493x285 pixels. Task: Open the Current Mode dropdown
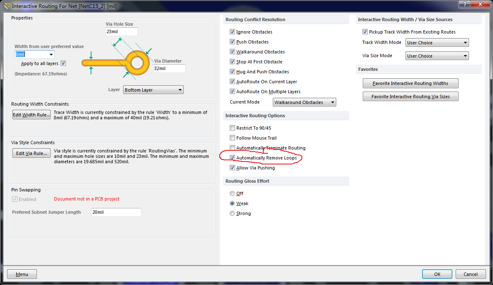tap(304, 102)
